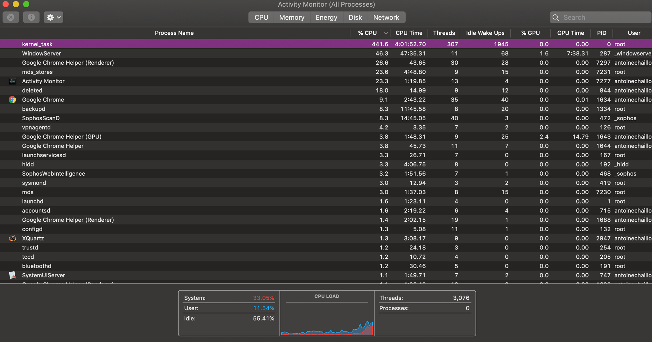Select the configd process row
This screenshot has width=652, height=342.
326,229
